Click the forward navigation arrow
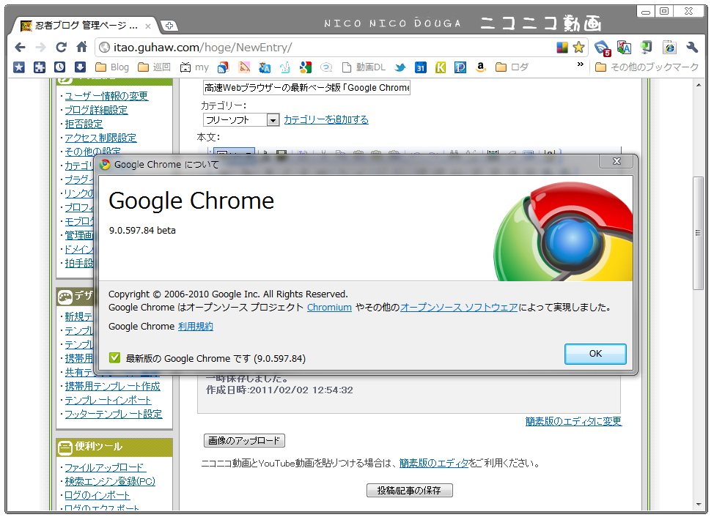 [40, 48]
